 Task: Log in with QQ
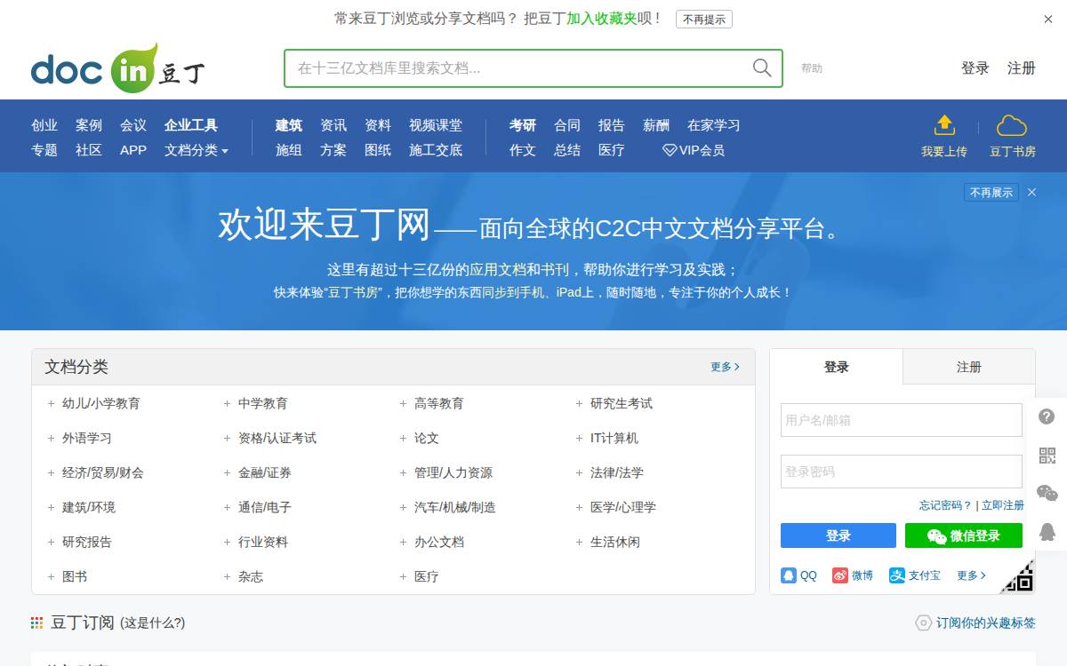point(798,575)
